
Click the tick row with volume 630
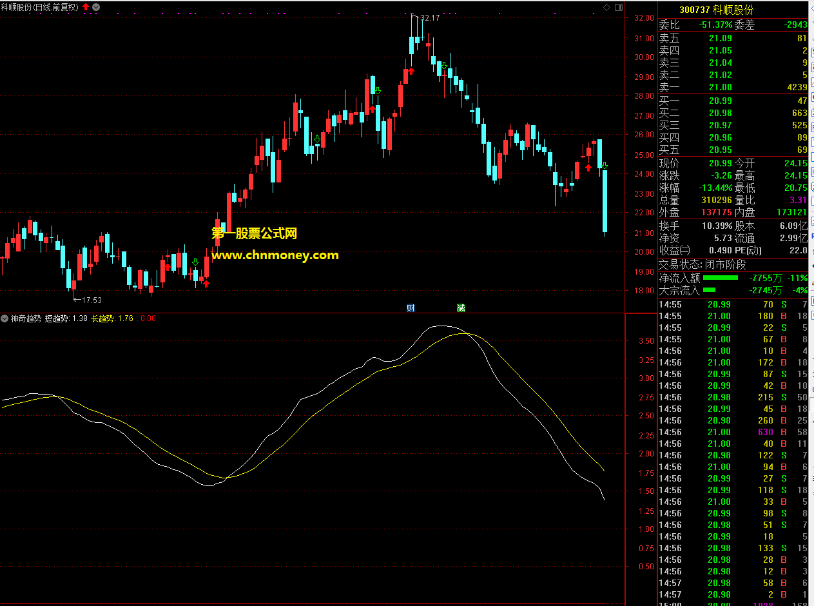[733, 432]
